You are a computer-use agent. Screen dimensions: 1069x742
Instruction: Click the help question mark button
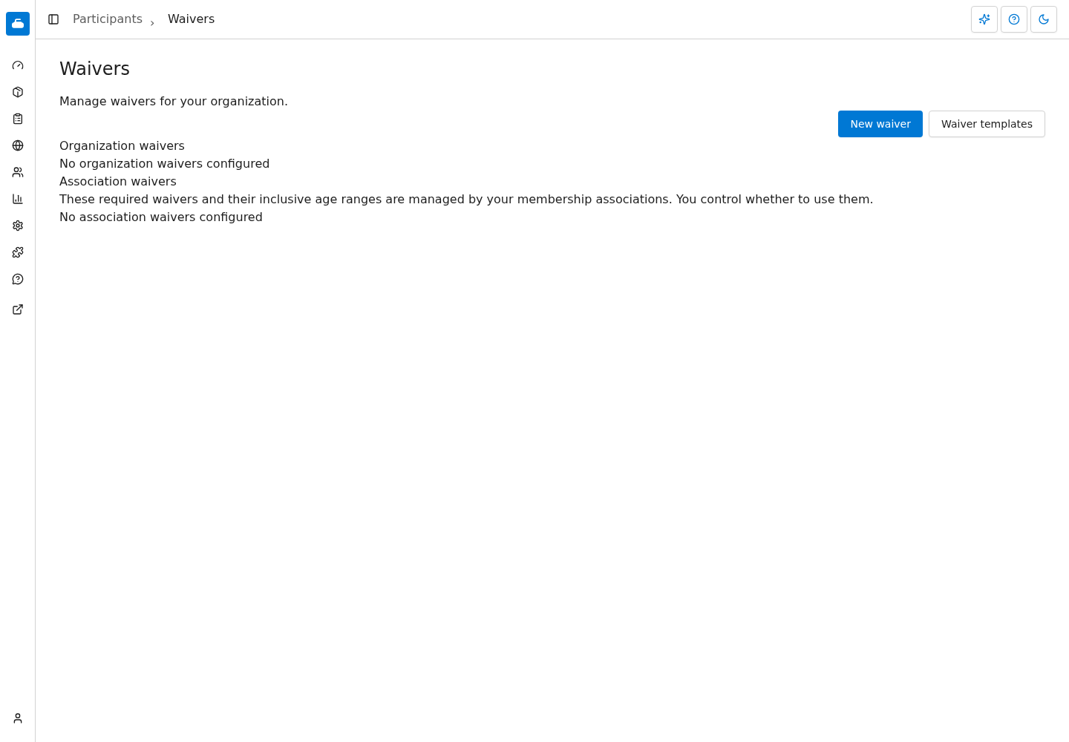1014,19
